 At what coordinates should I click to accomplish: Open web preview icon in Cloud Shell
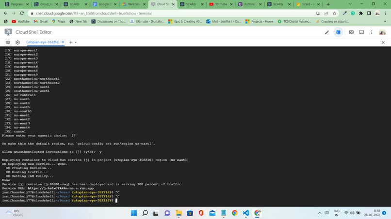(351, 32)
